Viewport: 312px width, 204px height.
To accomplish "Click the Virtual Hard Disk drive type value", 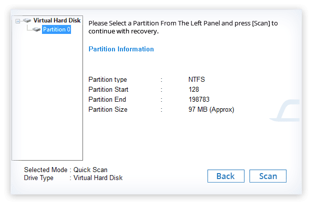I will click(98, 178).
